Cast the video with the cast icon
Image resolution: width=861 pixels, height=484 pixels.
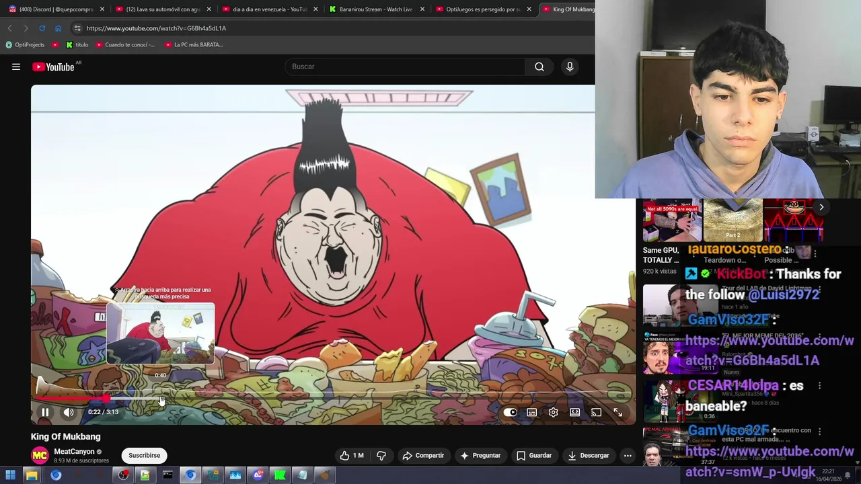coord(596,412)
